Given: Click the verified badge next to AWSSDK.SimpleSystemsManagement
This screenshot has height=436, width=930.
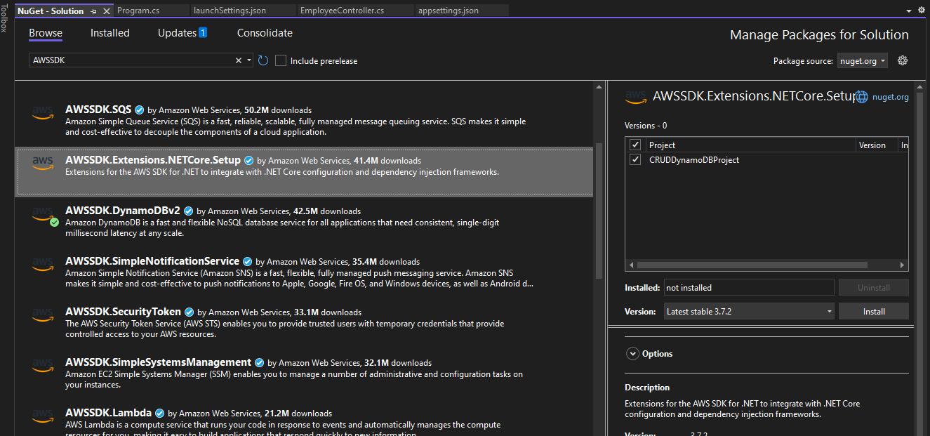Looking at the screenshot, I should coord(259,362).
